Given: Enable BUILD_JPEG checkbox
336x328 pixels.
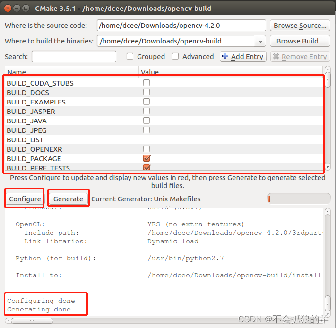Looking at the screenshot, I should pyautogui.click(x=146, y=130).
